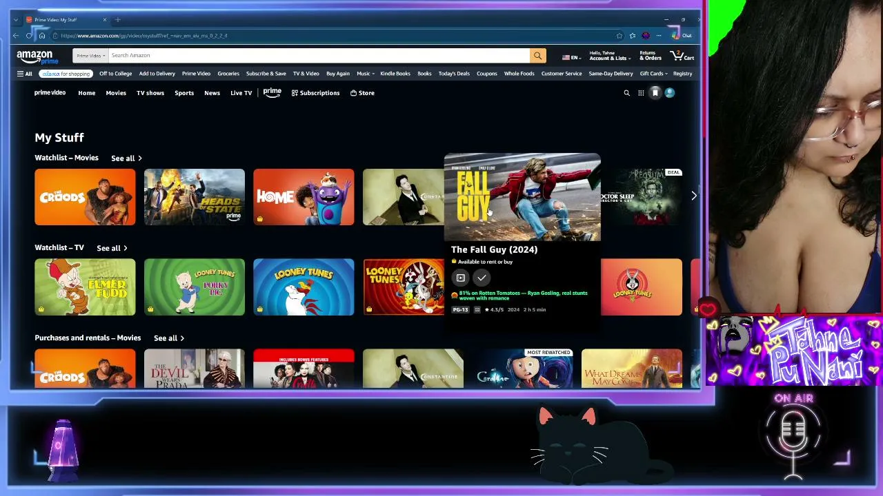883x496 pixels.
Task: Open the Prime Video Store
Action: 362,93
